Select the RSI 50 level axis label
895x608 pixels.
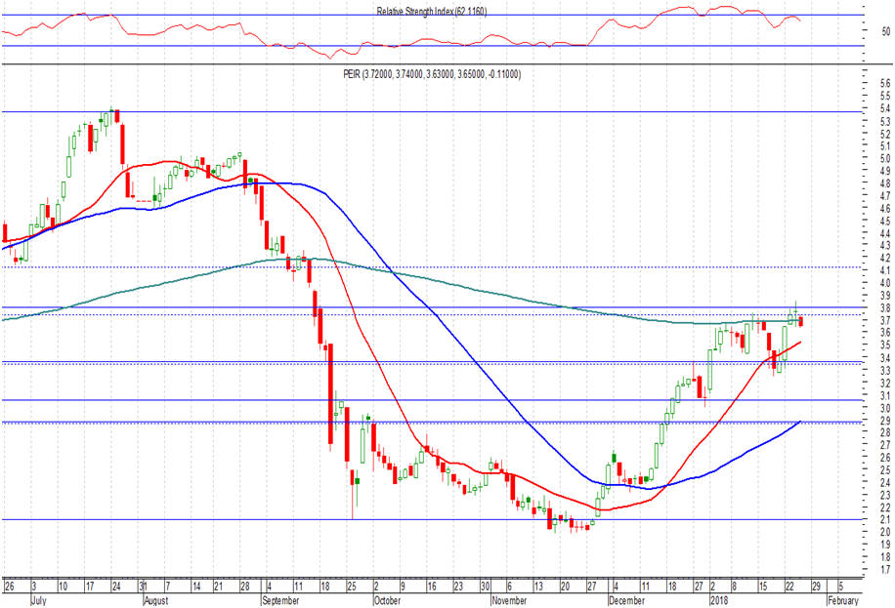[885, 31]
